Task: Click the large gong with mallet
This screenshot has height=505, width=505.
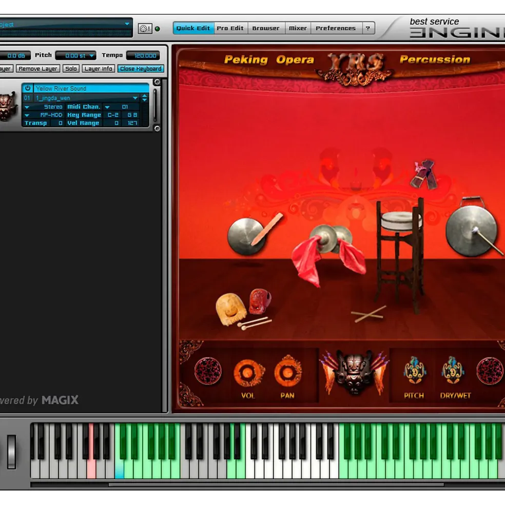Action: coord(471,231)
